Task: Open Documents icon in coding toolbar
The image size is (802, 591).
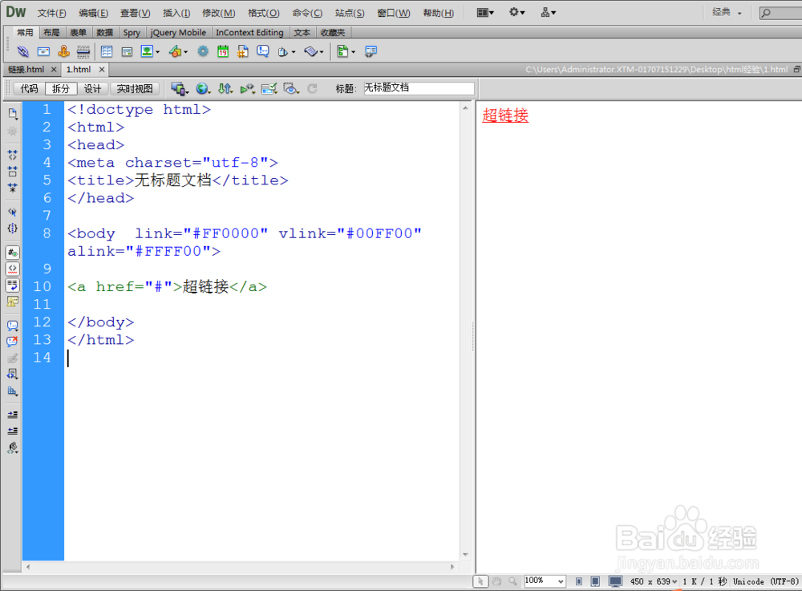Action: point(12,114)
